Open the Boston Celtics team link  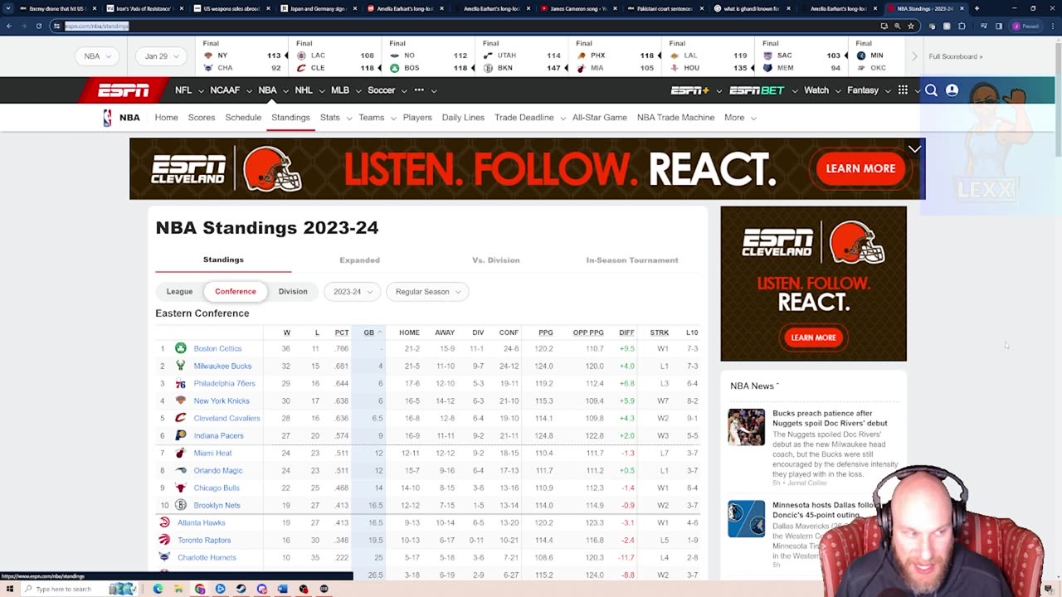(217, 348)
